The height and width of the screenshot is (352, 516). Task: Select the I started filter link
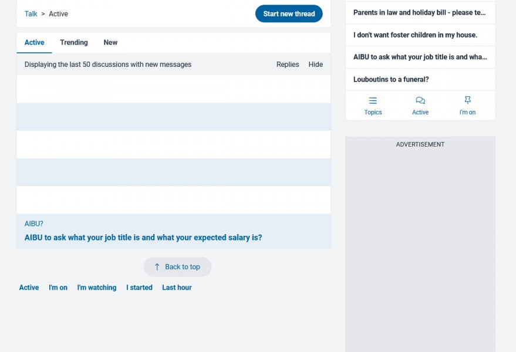click(x=139, y=287)
